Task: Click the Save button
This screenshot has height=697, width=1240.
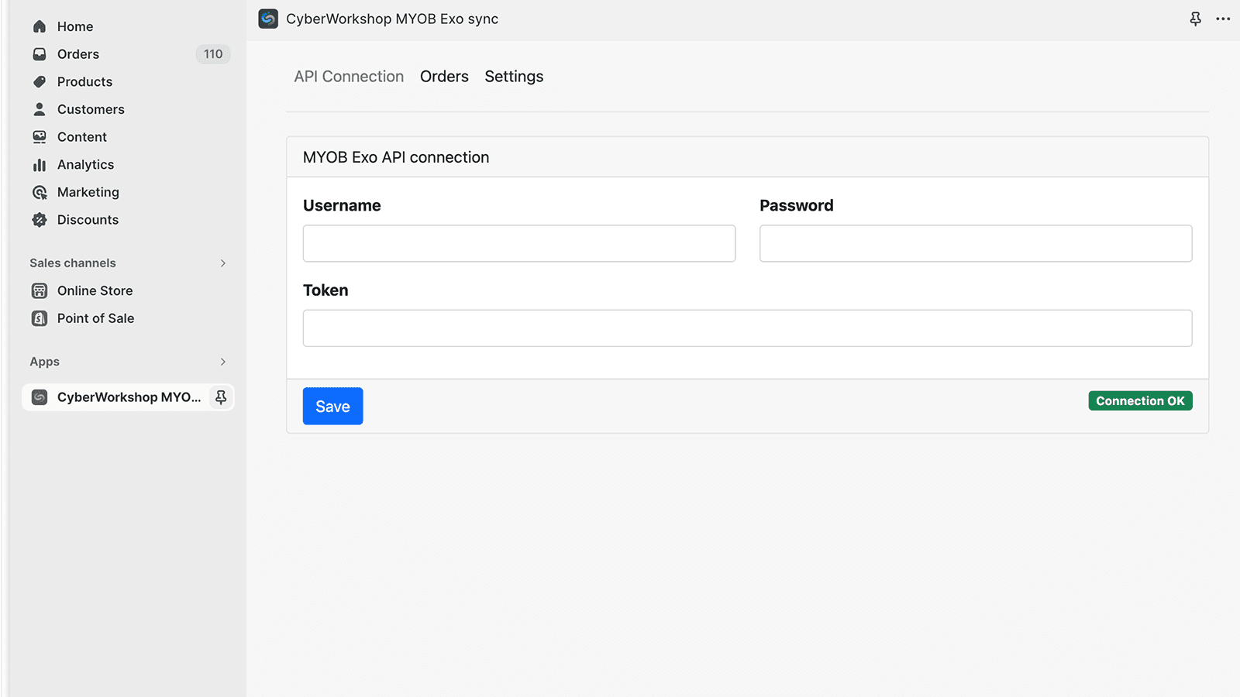Action: click(332, 406)
